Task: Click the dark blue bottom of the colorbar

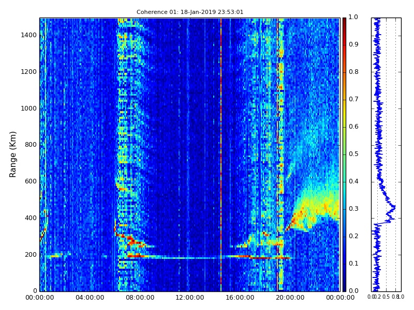Action: point(344,285)
